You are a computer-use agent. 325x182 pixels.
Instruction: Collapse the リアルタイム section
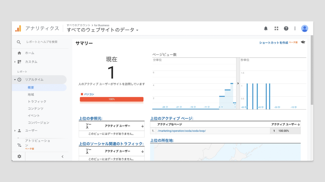click(15, 80)
